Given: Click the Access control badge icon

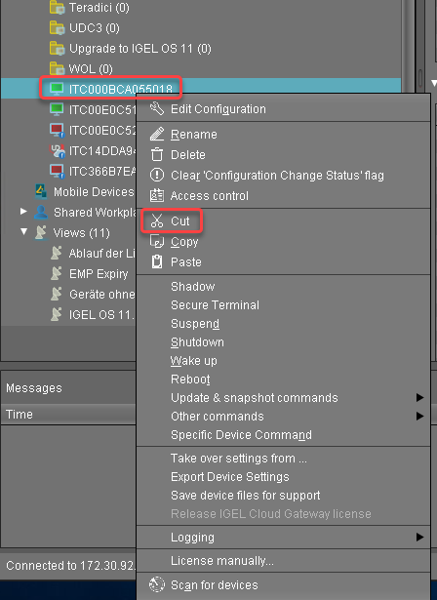Looking at the screenshot, I should pos(156,195).
